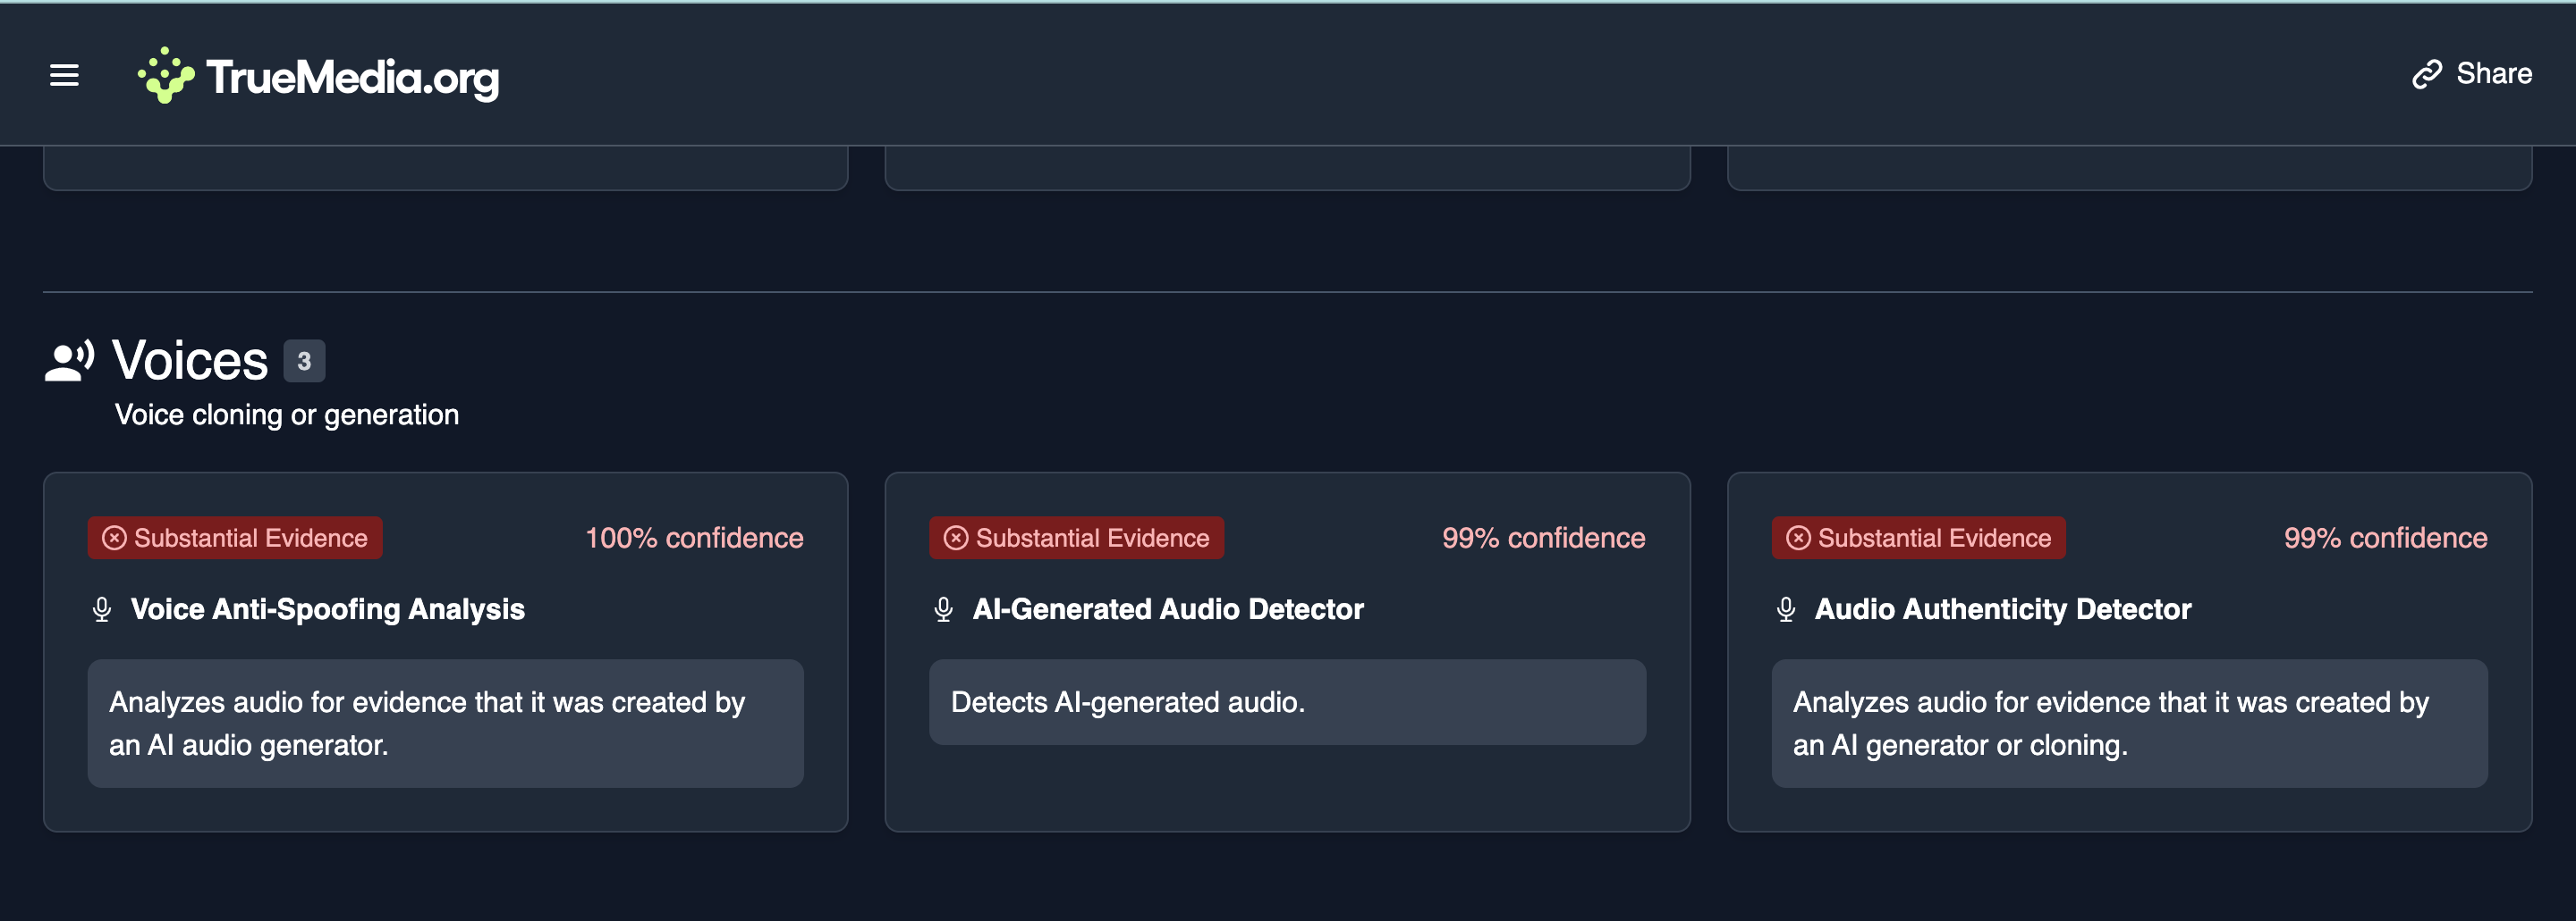Click the Voices section heading
The image size is (2576, 921).
[x=190, y=360]
